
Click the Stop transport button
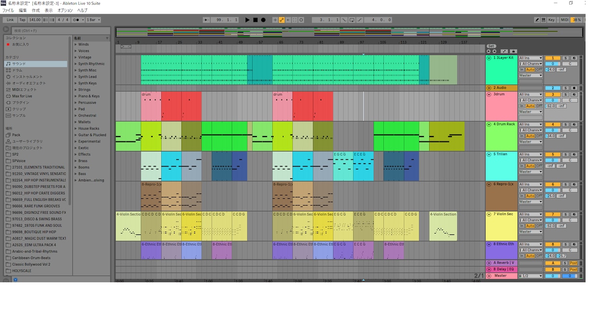(x=255, y=20)
